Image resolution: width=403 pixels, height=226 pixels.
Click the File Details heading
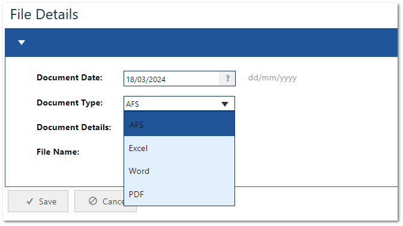coord(44,14)
